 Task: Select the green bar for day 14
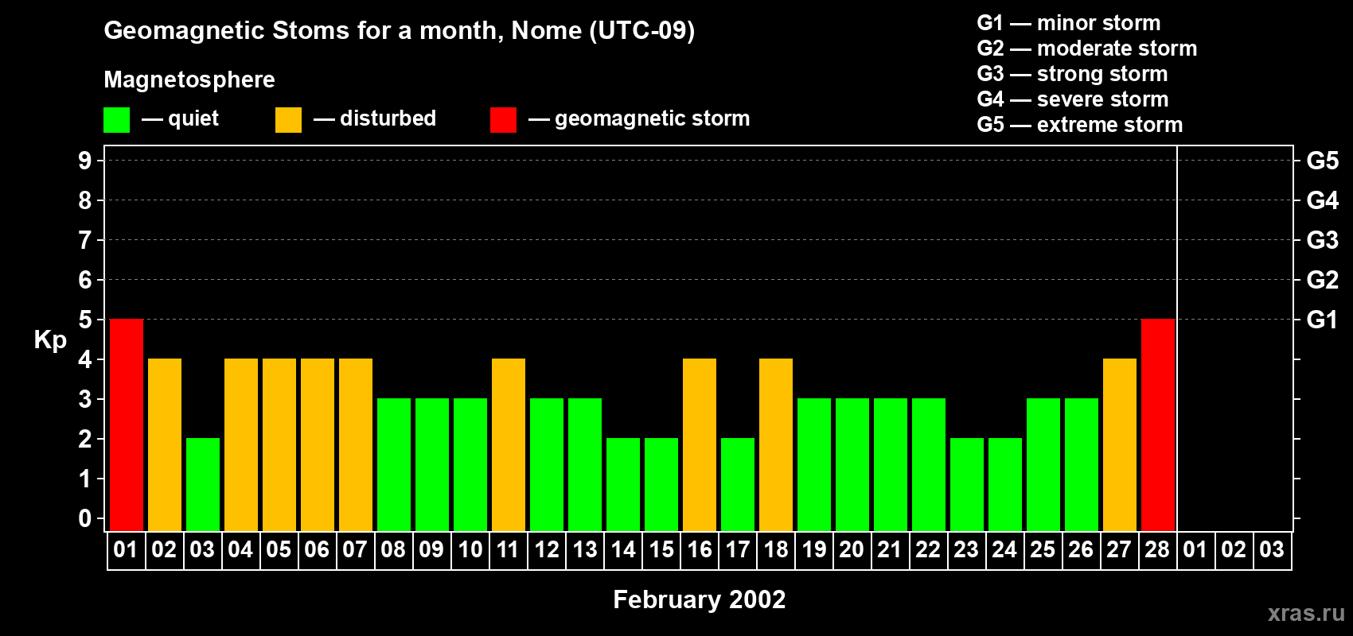[623, 485]
